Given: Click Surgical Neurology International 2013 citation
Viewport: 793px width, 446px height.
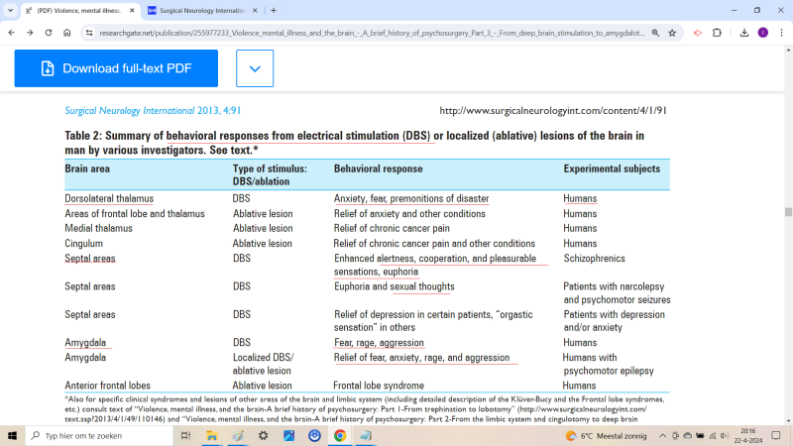Looking at the screenshot, I should pos(153,110).
